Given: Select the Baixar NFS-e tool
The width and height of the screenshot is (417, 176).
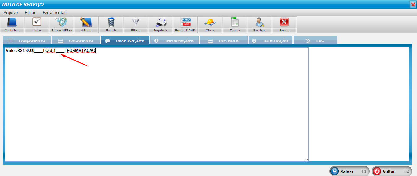Looking at the screenshot, I should click(x=62, y=25).
